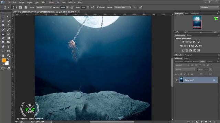Open the Adjustments panel flyout menu
This screenshot has width=220, height=123.
(218, 35)
